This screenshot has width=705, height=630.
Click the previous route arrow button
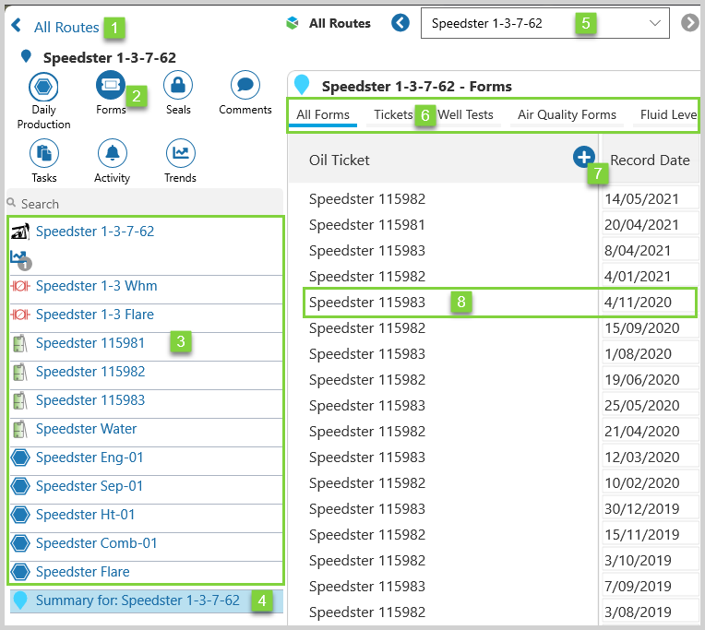tap(400, 23)
